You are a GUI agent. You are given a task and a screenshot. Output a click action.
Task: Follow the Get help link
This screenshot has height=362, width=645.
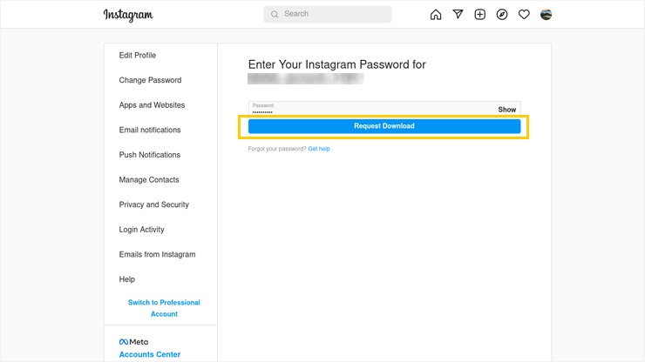click(319, 149)
